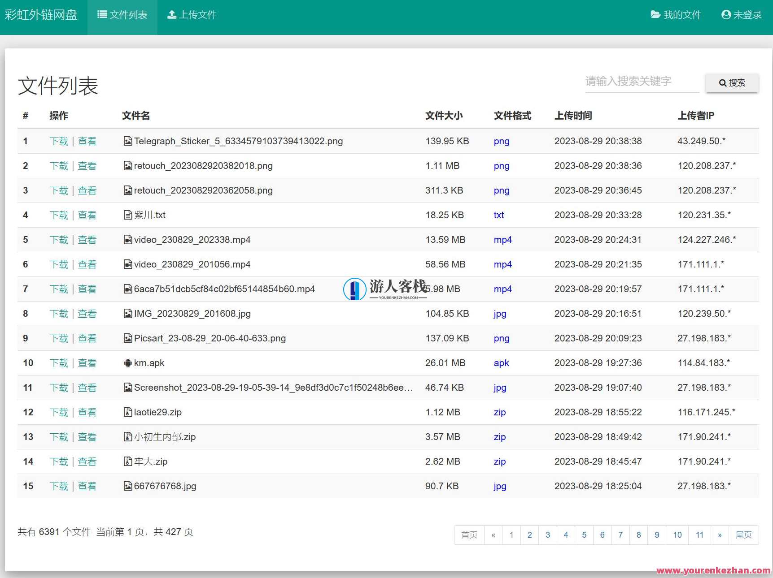The width and height of the screenshot is (773, 578).
Task: Click the image icon beside Telegraph_Sticker png file
Action: (128, 141)
